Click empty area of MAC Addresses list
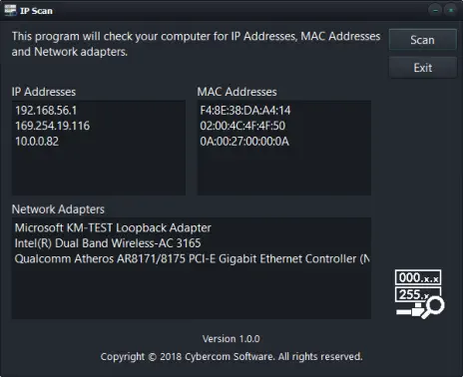The width and height of the screenshot is (463, 377). tap(284, 173)
